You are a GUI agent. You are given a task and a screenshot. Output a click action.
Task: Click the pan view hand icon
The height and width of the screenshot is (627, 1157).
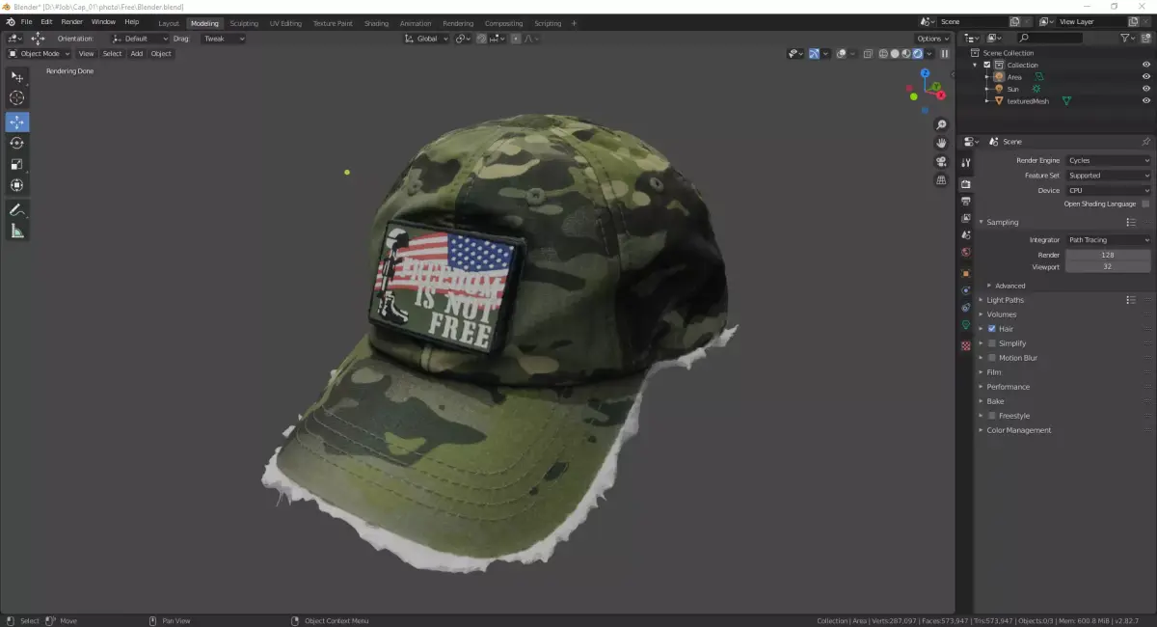(941, 144)
